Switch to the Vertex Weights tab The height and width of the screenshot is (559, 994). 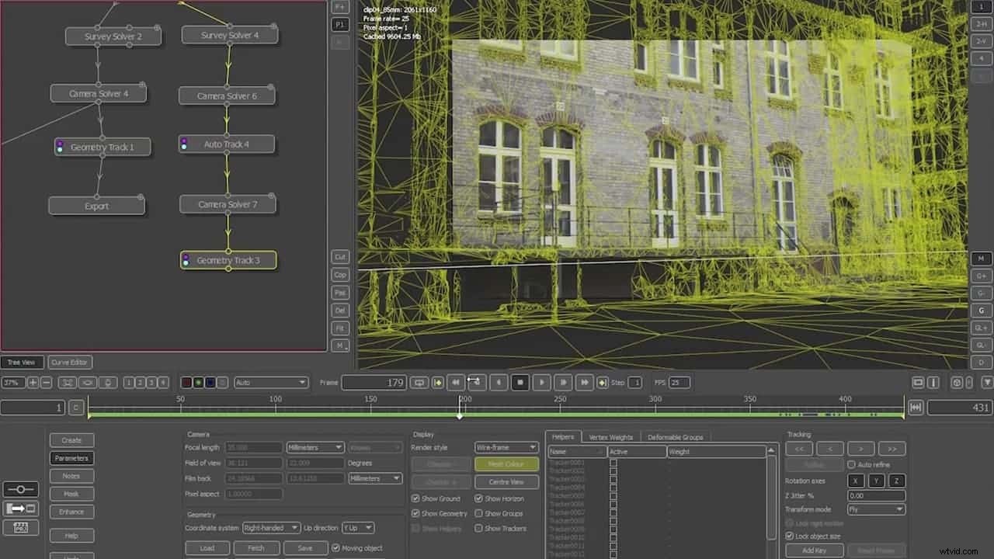point(610,436)
